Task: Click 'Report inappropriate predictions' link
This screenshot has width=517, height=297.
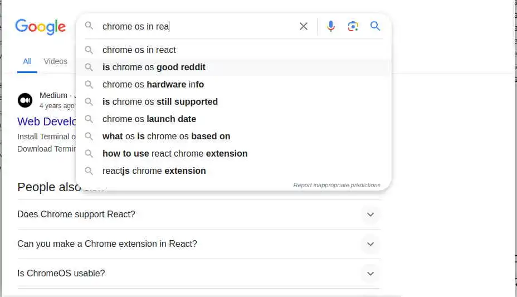Action: 336,185
